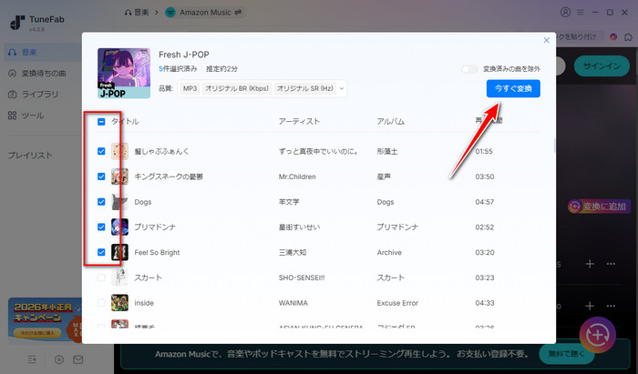Click the アーティスト column header
The image size is (638, 374).
coord(299,121)
